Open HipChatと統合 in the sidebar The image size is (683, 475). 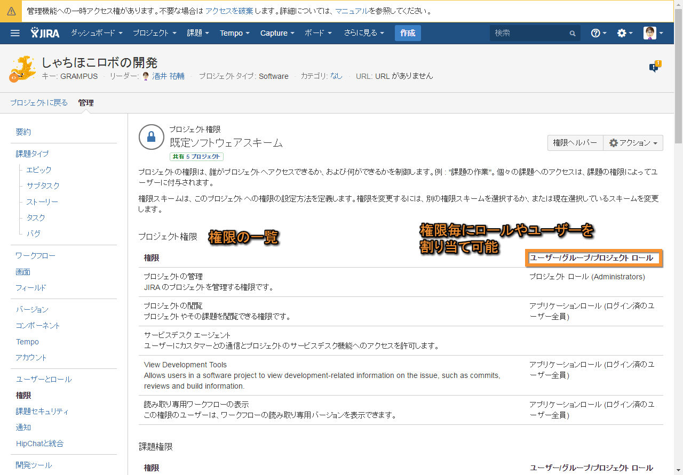pos(40,444)
